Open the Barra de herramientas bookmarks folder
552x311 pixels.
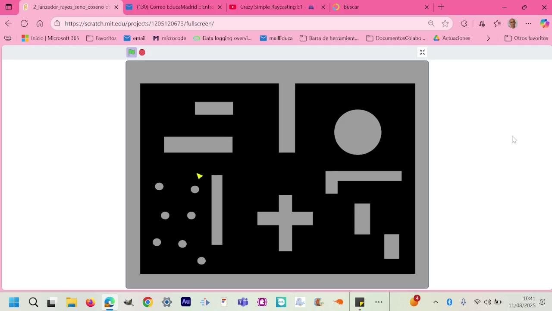(x=329, y=38)
